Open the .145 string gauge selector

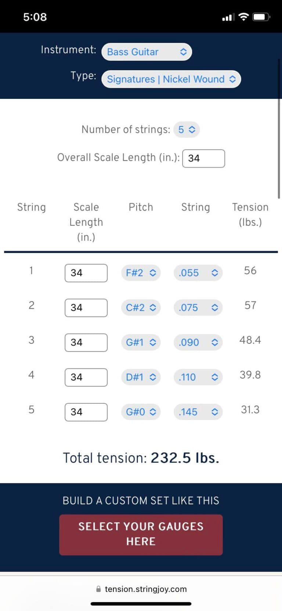point(198,412)
